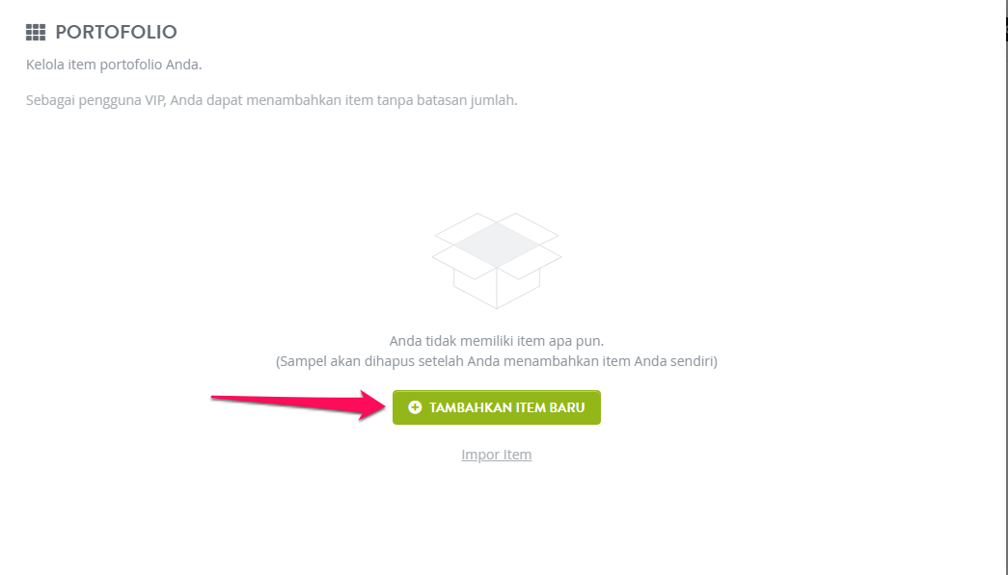
Task: Click the word "BARU" on the green button
Action: point(567,407)
